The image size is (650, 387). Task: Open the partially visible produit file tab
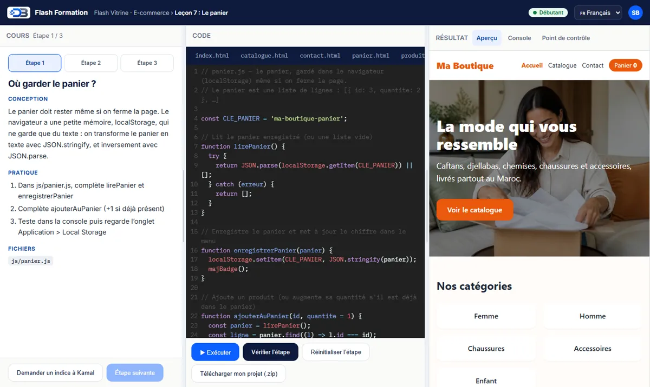pos(412,55)
